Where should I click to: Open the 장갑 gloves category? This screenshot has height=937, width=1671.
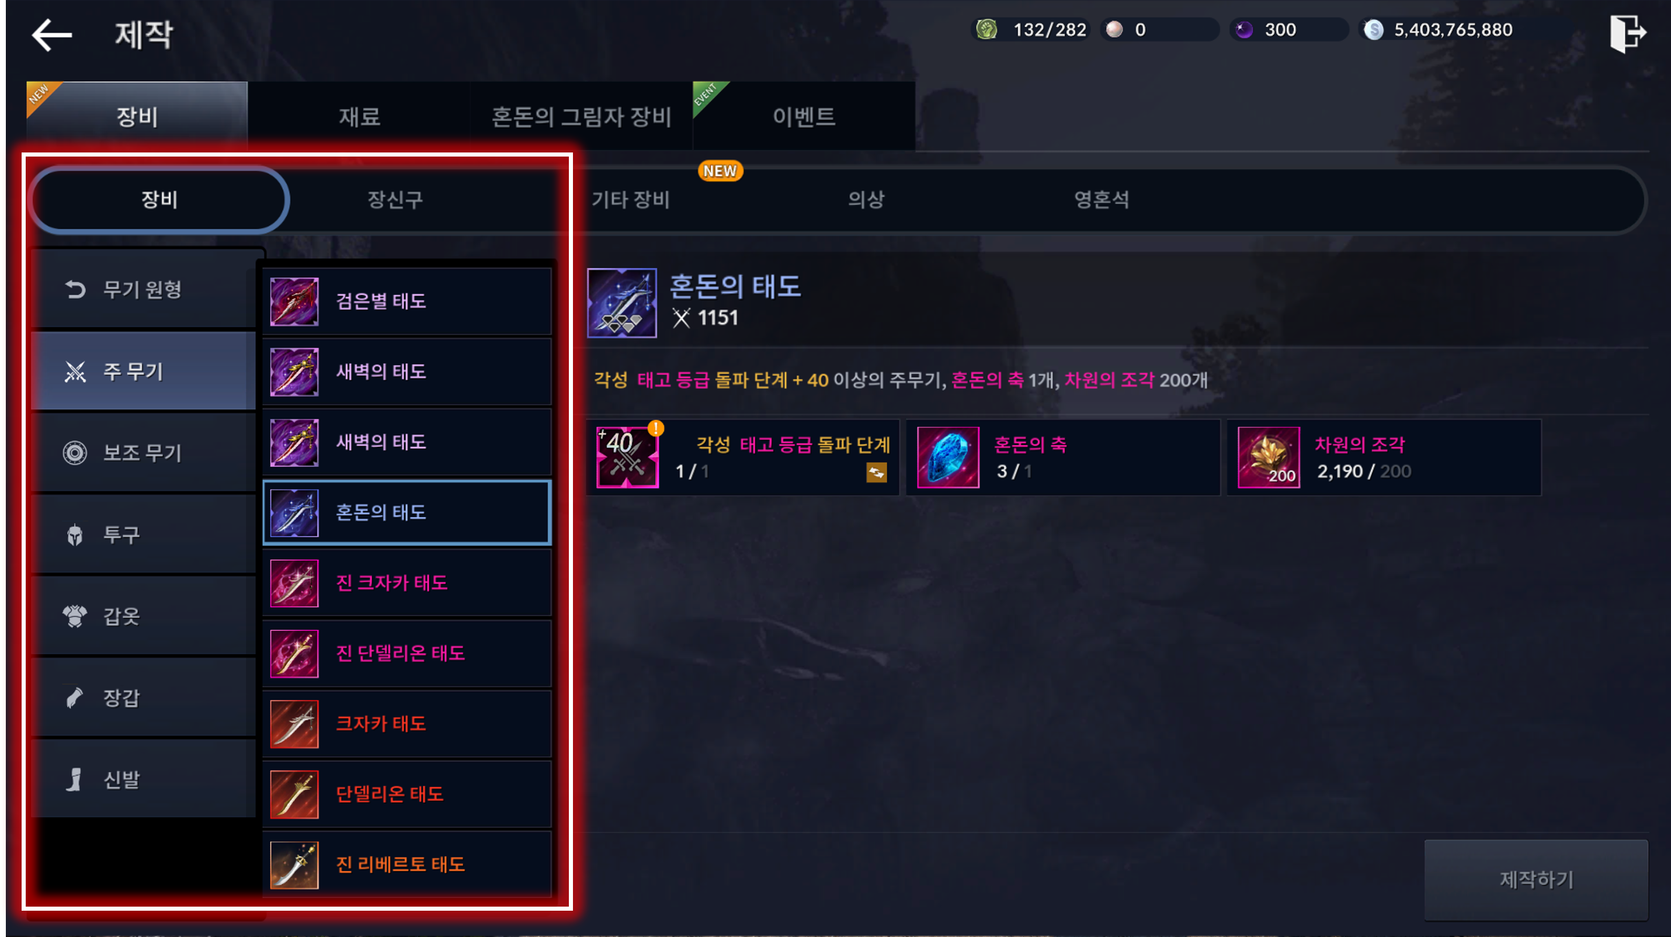coord(143,697)
